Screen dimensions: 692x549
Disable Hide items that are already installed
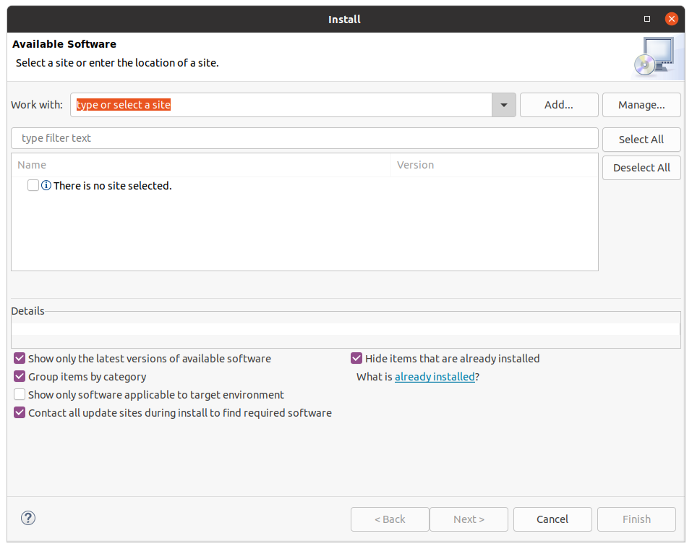(356, 358)
